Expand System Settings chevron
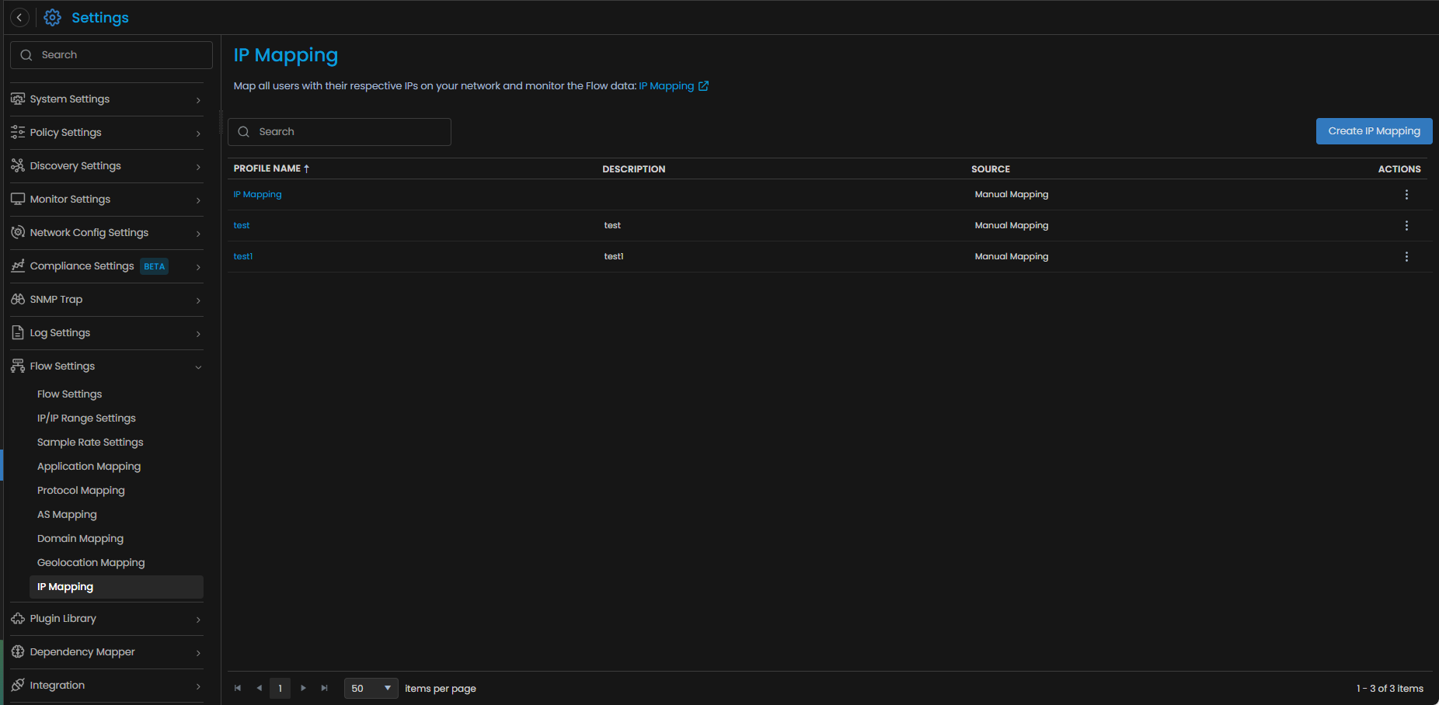The image size is (1439, 705). tap(198, 100)
